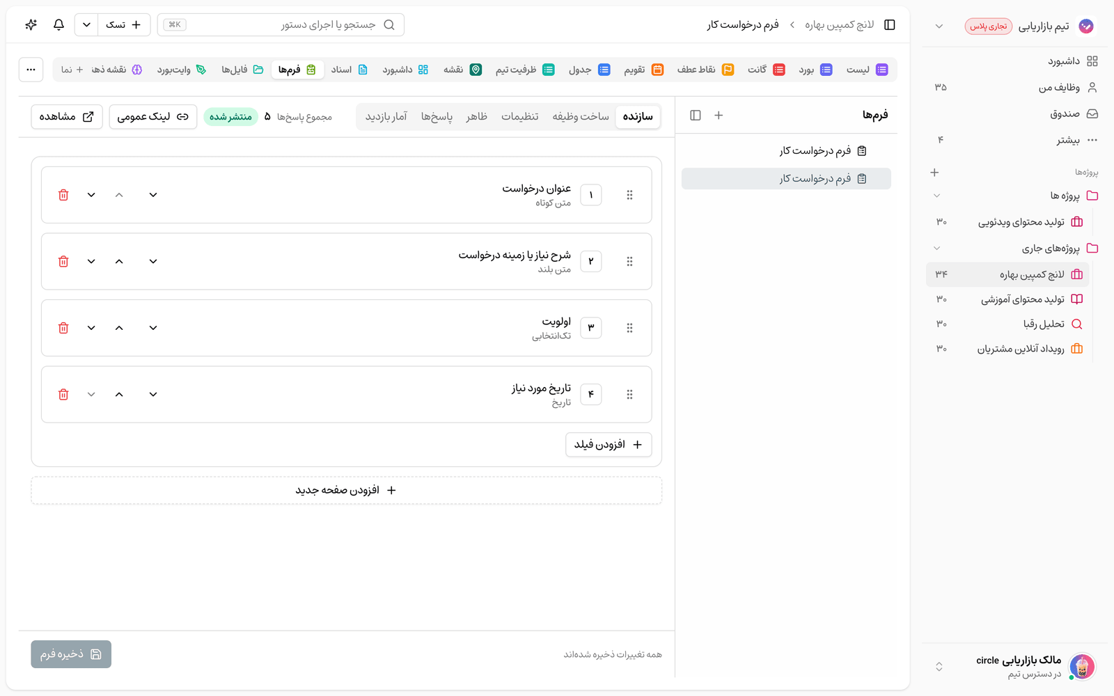Select the first فرم درخواست کار in list
Viewport: 1114px width, 696px height.
pyautogui.click(x=786, y=151)
